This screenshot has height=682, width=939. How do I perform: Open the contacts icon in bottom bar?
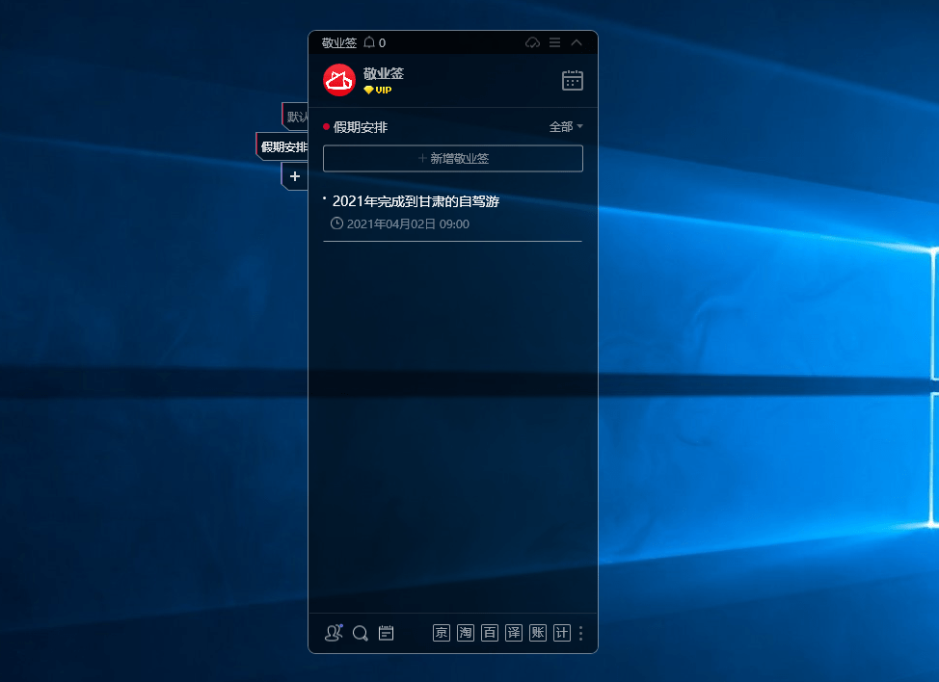(334, 633)
